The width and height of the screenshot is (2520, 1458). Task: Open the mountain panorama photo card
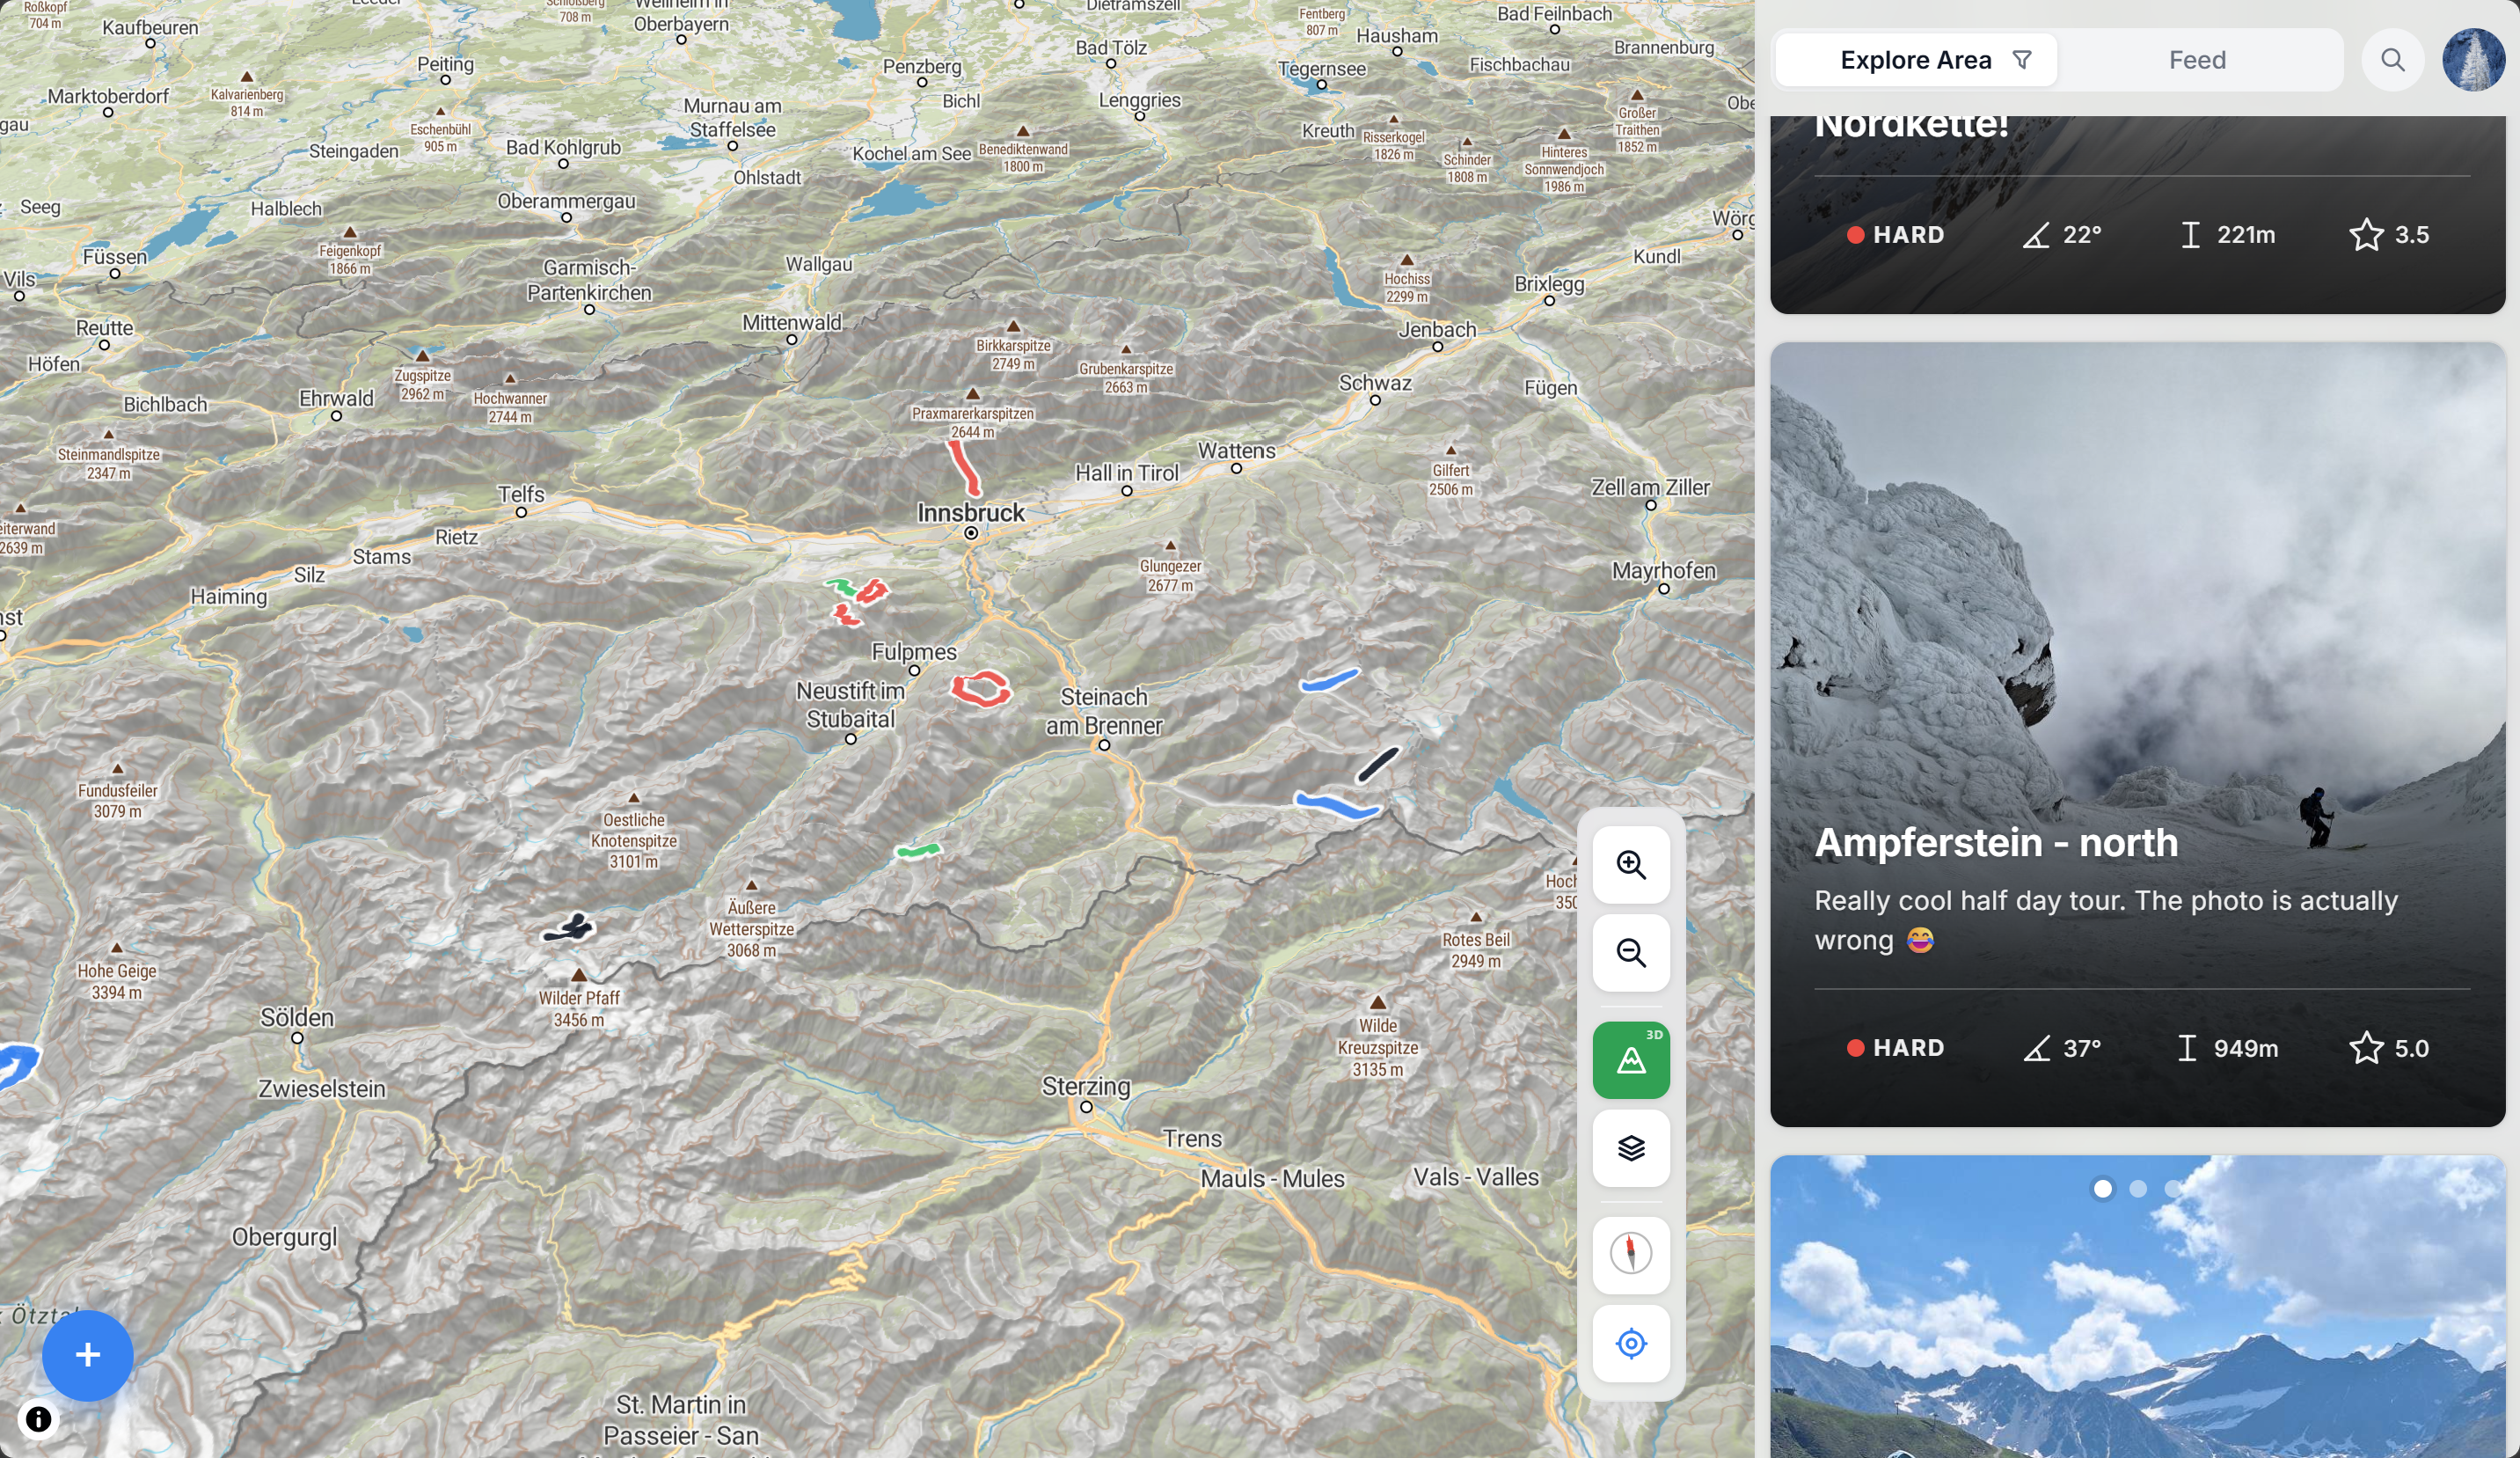[2137, 1307]
